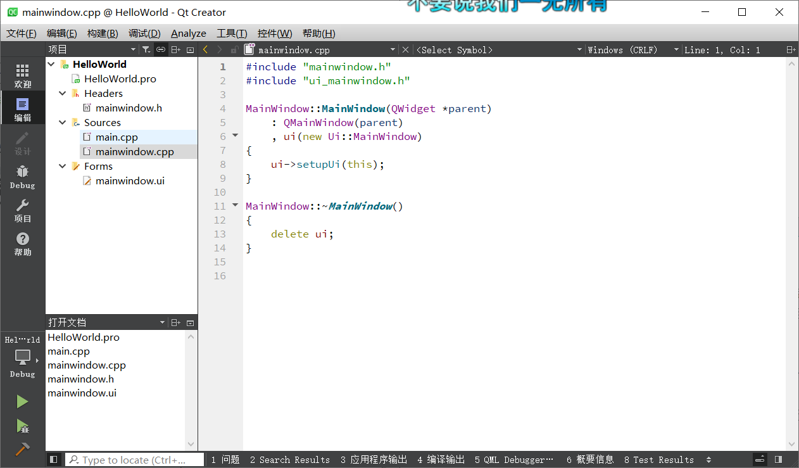Click the file lock icon in editor toolbar

pyautogui.click(x=234, y=49)
